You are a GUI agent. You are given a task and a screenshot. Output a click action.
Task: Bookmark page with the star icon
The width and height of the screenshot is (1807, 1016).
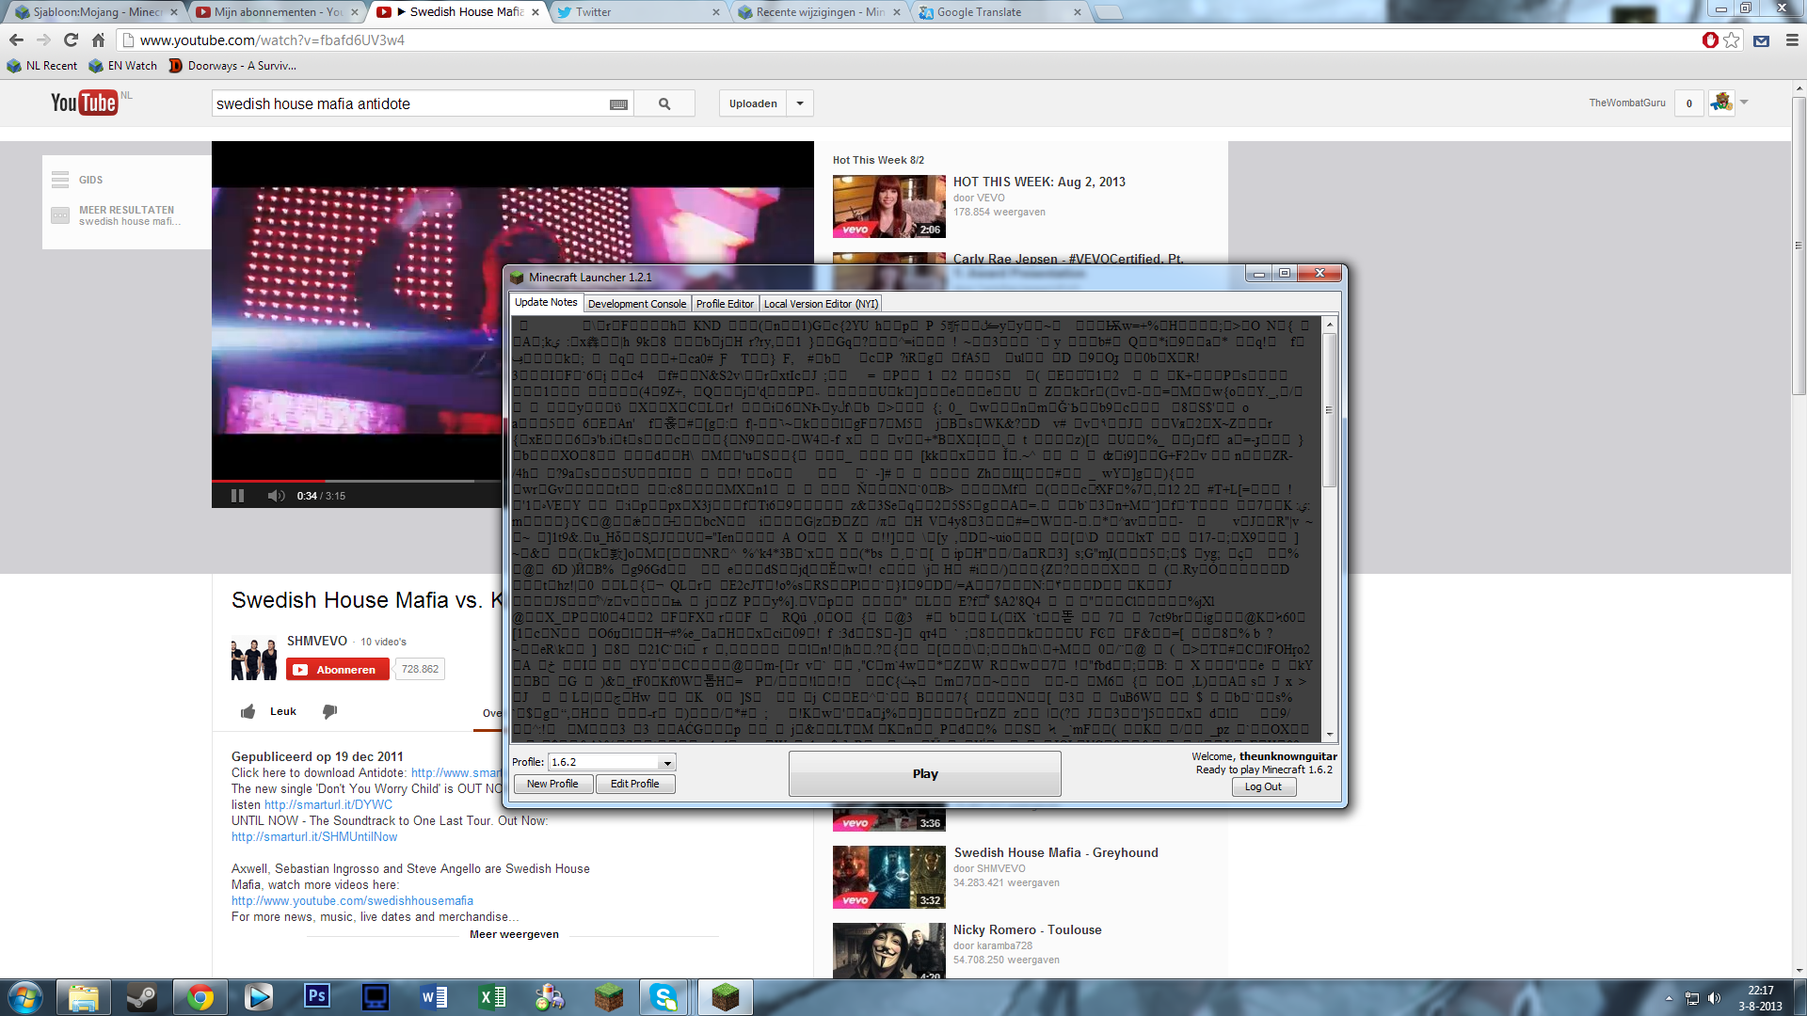(x=1732, y=40)
